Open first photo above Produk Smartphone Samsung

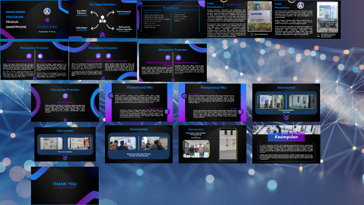[270, 101]
